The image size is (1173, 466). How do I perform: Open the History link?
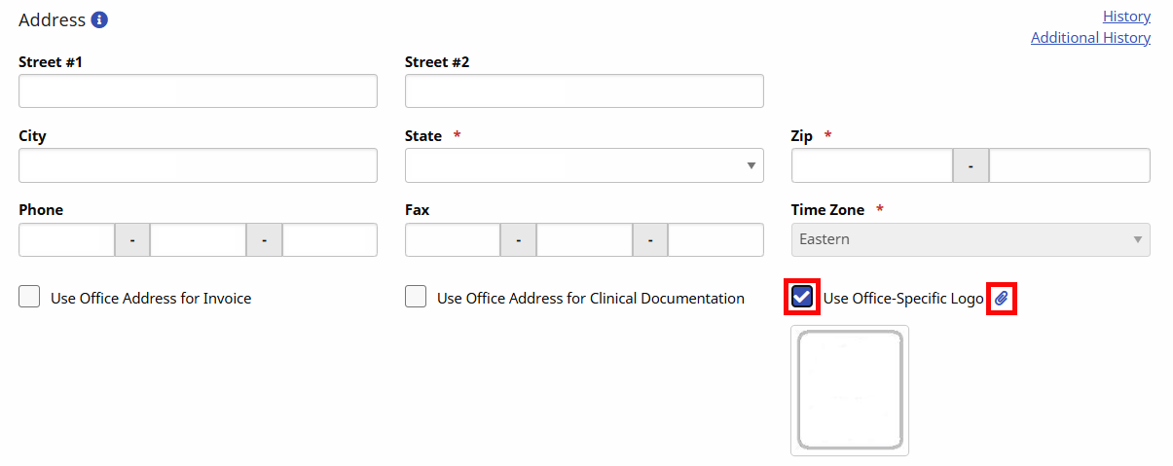[1126, 17]
